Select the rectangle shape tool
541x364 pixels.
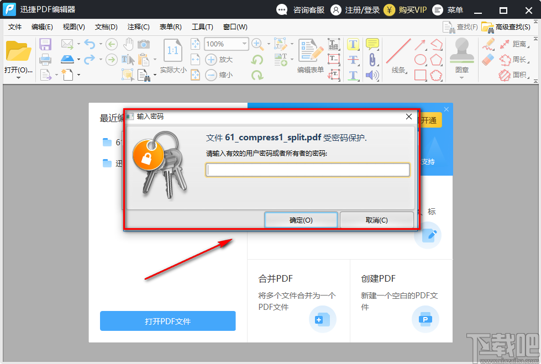point(420,75)
